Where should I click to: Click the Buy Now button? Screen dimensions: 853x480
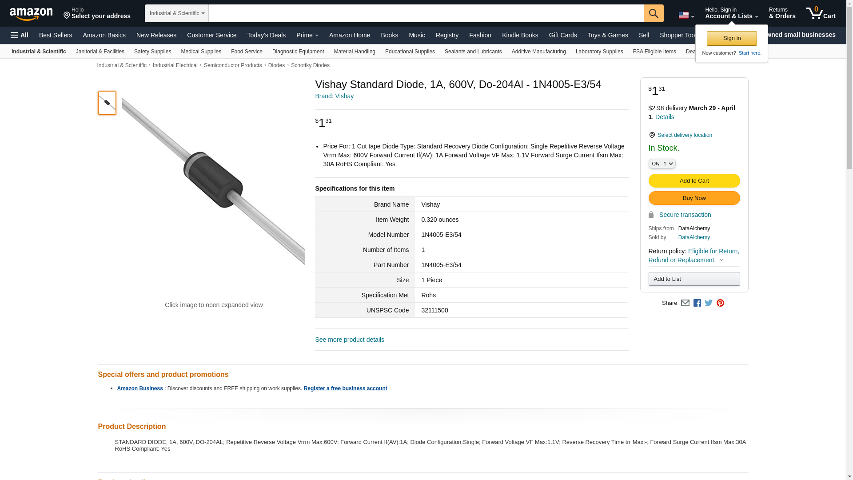694,198
